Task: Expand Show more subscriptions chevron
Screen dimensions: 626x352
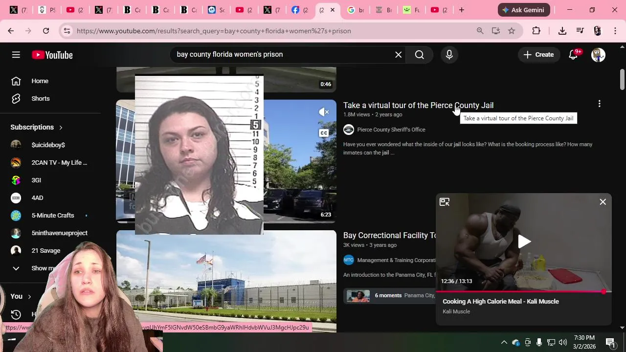Action: 16,268
